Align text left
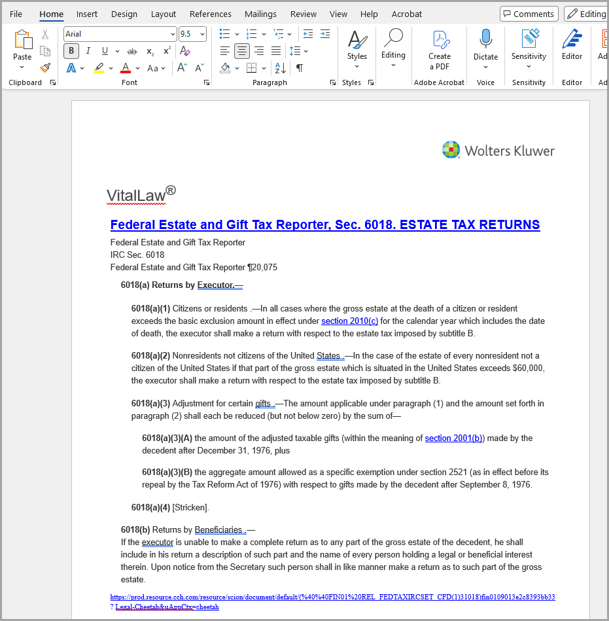The height and width of the screenshot is (621, 609). 225,50
